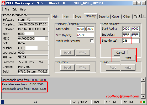Maximize the CDMA Workshop window

click(139, 3)
